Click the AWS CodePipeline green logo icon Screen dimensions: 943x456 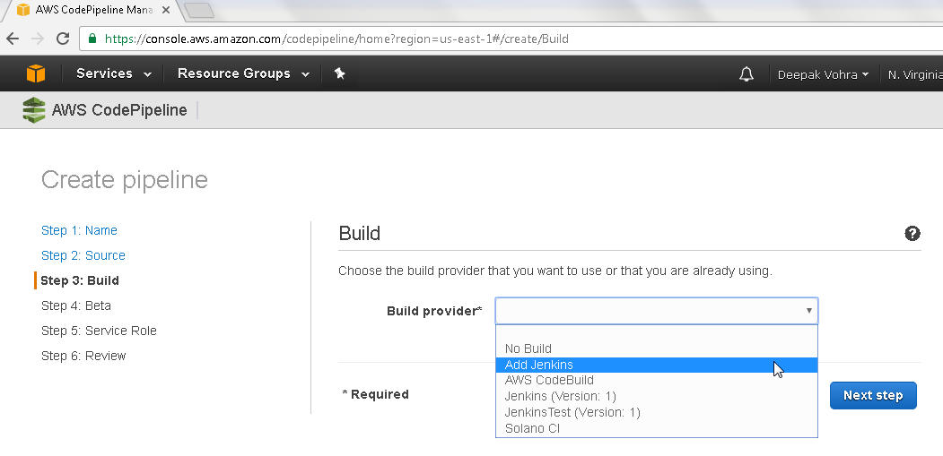[34, 110]
